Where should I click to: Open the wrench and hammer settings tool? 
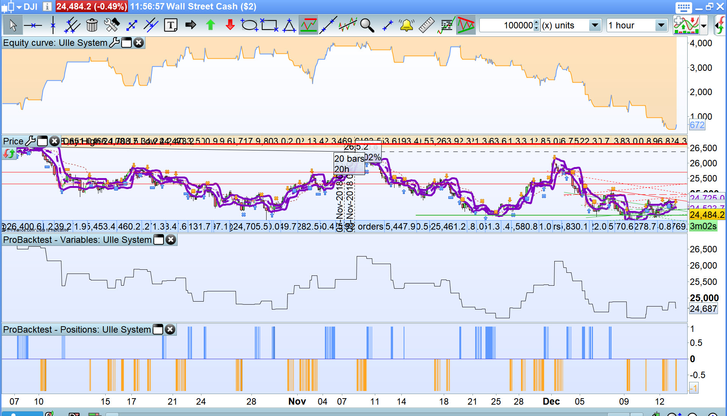coord(112,25)
